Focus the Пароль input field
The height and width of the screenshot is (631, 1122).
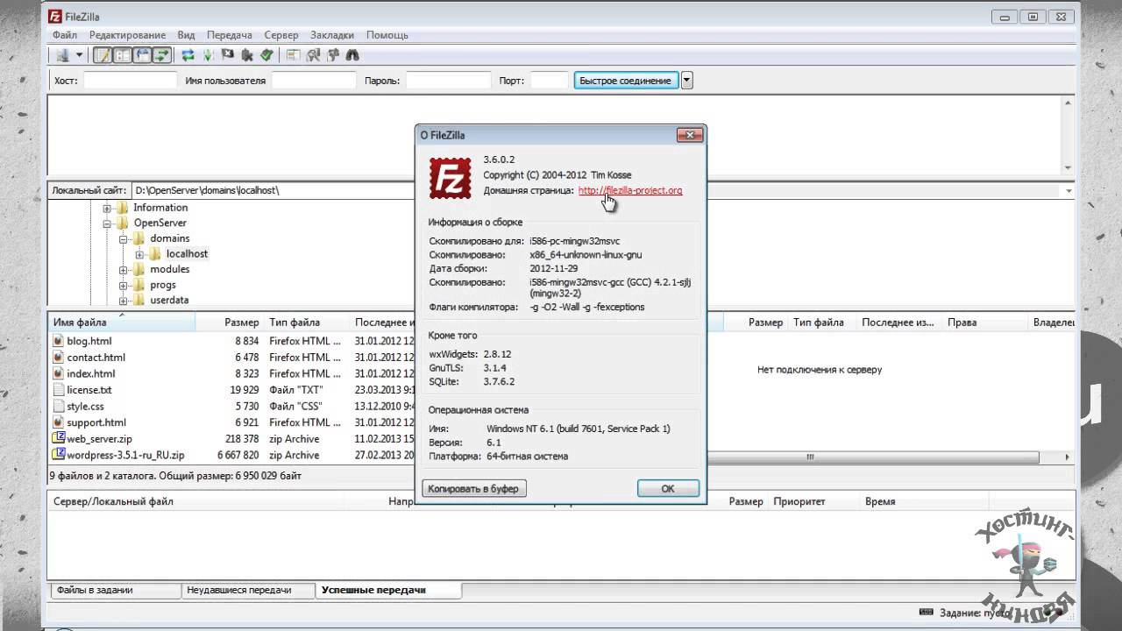448,81
